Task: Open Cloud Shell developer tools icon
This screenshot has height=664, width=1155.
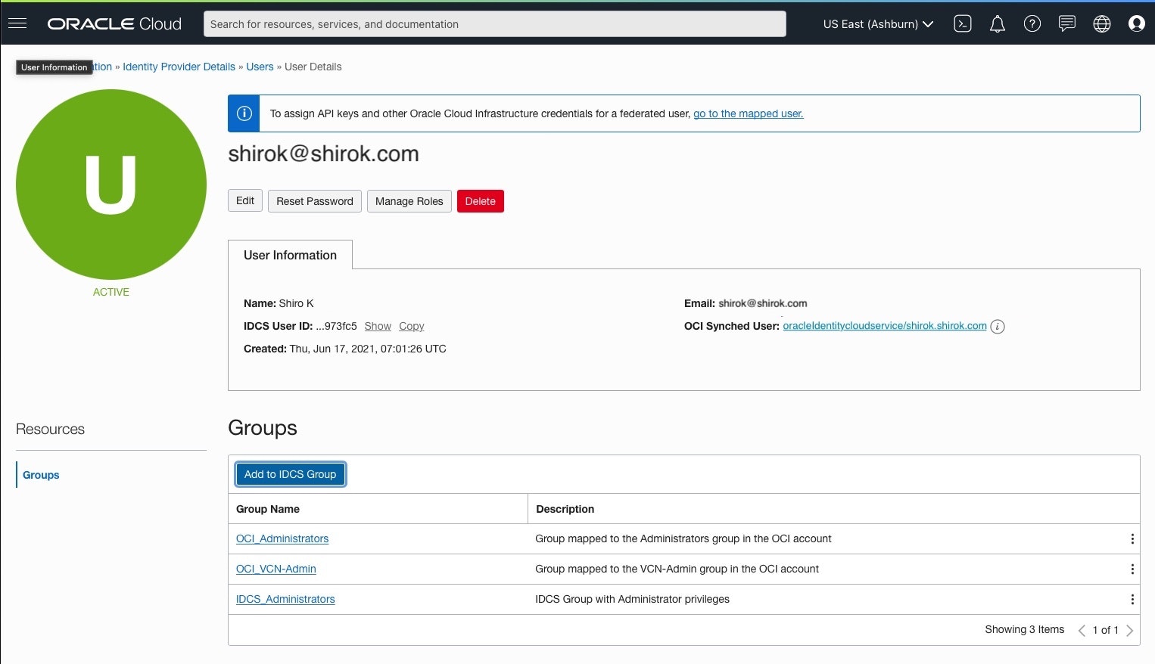Action: coord(963,23)
